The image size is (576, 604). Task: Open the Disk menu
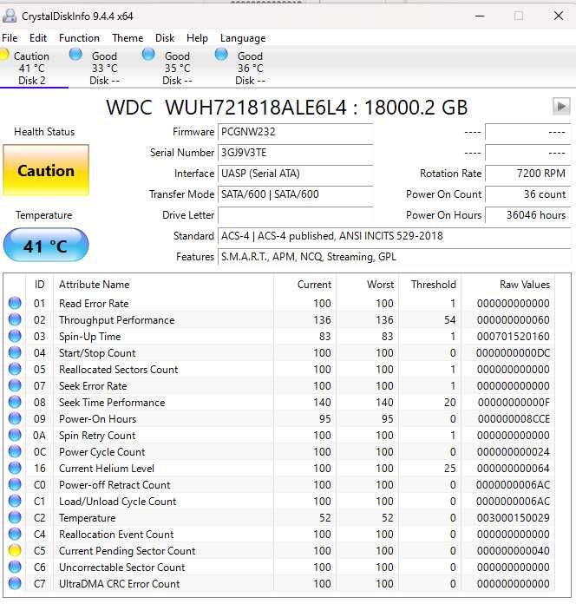(165, 38)
